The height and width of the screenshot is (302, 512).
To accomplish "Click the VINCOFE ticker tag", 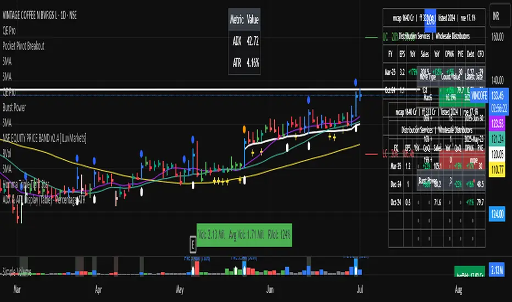I will [479, 96].
